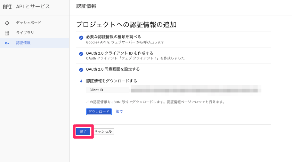Viewport: 292px width, 162px height.
Task: Click the key icon for 認証情報
Action: click(x=7, y=43)
